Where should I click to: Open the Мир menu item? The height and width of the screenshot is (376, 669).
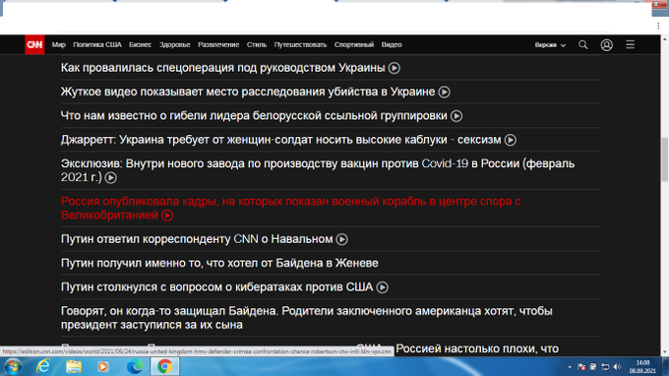[x=58, y=45]
